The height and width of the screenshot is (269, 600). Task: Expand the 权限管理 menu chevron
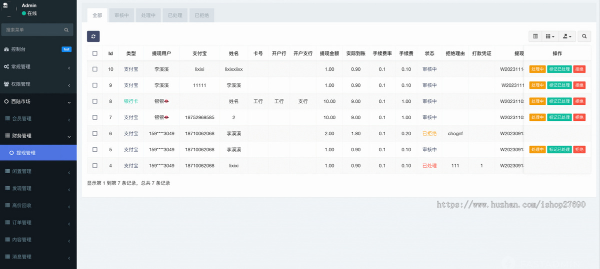(x=69, y=85)
